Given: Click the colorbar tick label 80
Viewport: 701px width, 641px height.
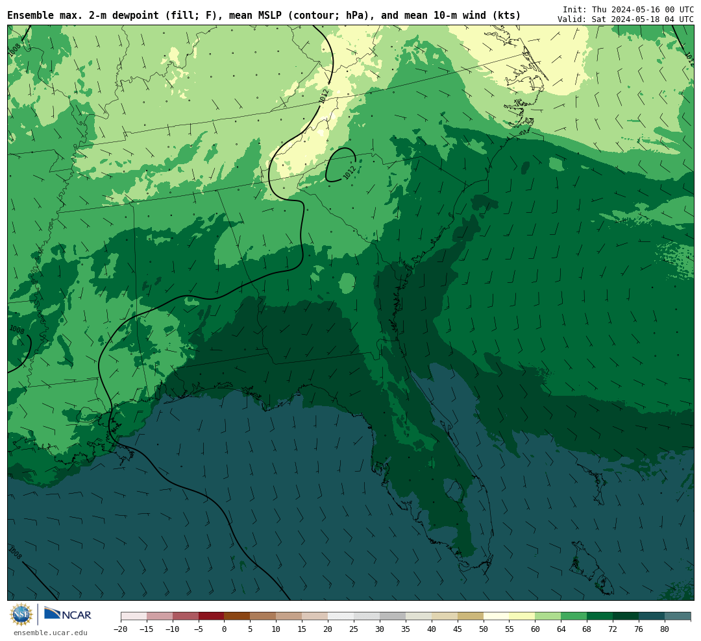Looking at the screenshot, I should pyautogui.click(x=665, y=629).
